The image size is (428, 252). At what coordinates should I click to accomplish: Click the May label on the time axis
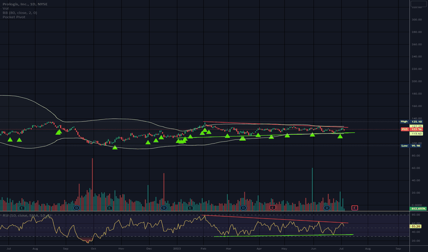click(284, 248)
